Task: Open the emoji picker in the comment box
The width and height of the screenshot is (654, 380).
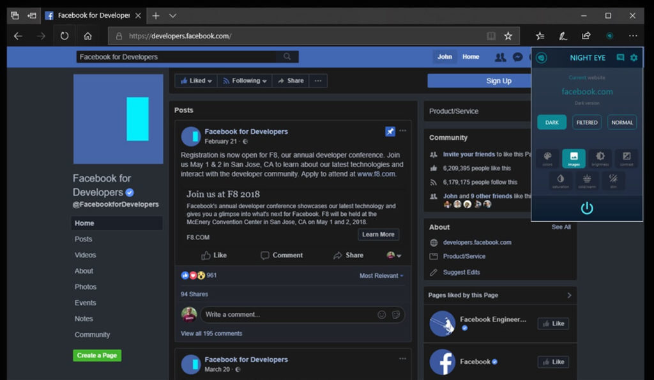Action: (381, 314)
